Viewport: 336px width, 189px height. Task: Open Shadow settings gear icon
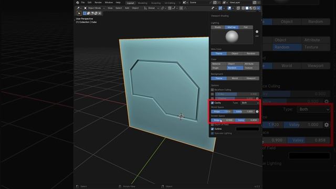(x=257, y=99)
